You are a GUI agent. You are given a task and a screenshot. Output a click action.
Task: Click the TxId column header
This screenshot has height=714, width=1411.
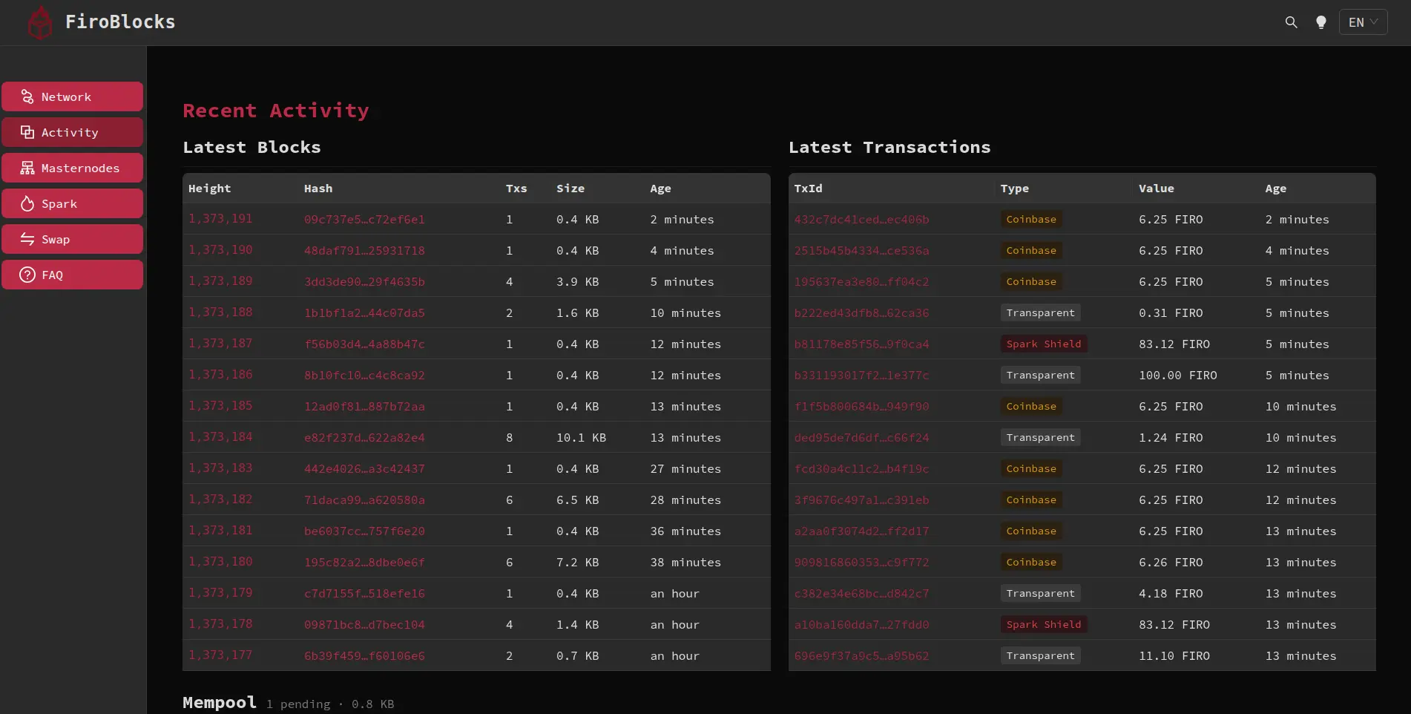point(808,189)
